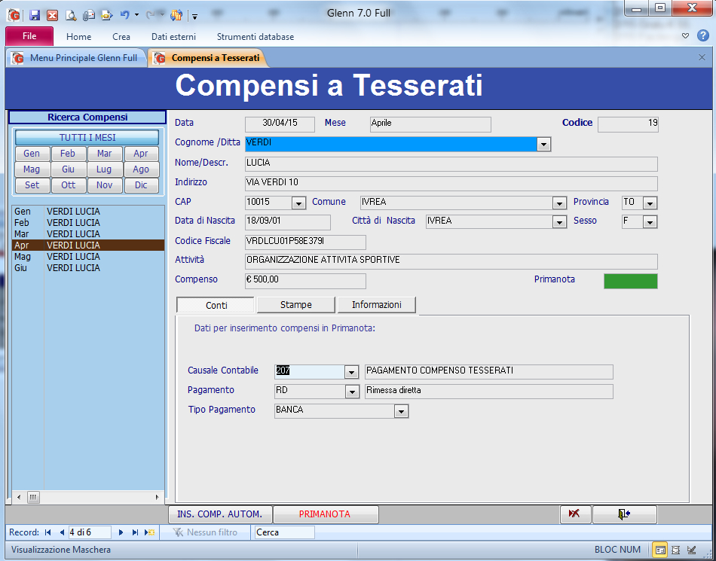
Task: Filter by Gen month button
Action: tap(32, 154)
